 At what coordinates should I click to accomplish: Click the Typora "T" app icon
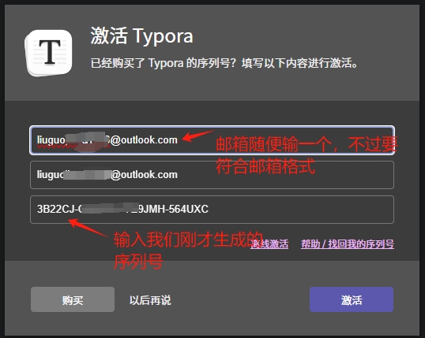[x=49, y=53]
